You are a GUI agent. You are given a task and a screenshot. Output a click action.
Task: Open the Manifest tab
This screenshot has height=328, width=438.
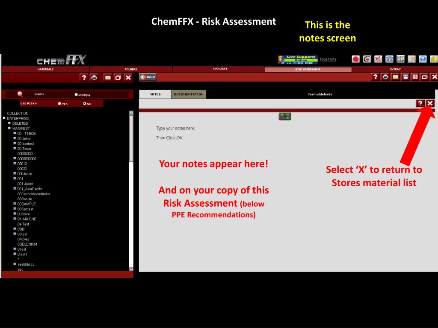(220, 69)
